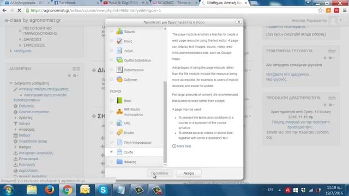Screen dimensions: 349x196
Task: Click the Άκυρο cancel button
Action: [x=189, y=173]
